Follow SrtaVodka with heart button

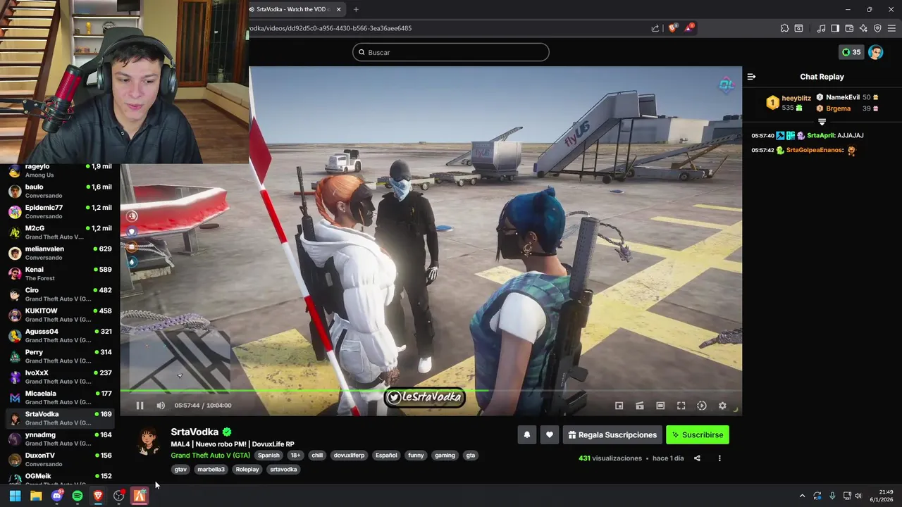(x=550, y=435)
